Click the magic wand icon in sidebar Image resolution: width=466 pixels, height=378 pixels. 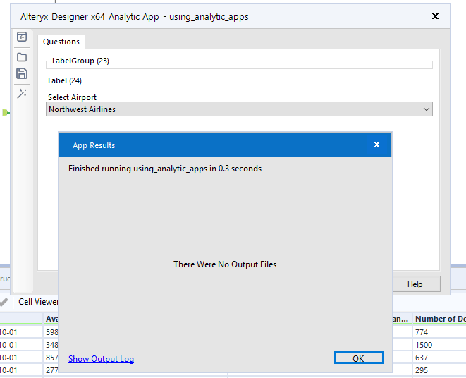tap(22, 94)
